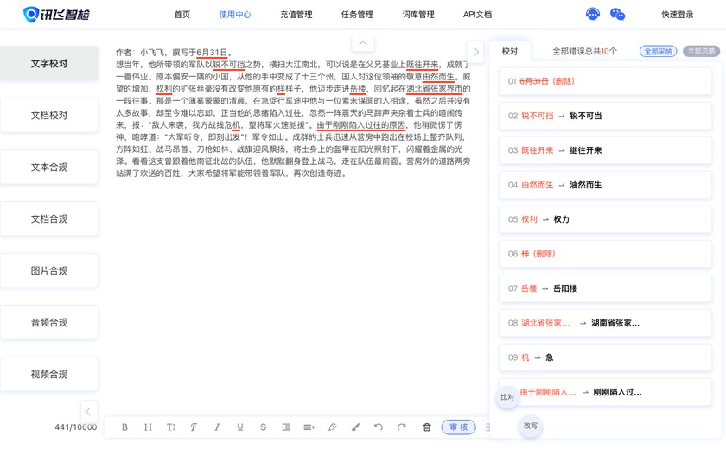The image size is (726, 449).
Task: Toggle strikethrough formatting
Action: pos(263,427)
